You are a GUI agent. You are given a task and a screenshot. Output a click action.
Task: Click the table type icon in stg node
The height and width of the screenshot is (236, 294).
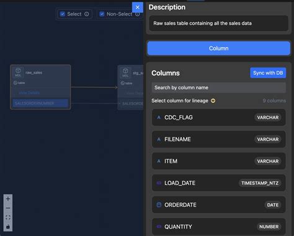(x=123, y=83)
